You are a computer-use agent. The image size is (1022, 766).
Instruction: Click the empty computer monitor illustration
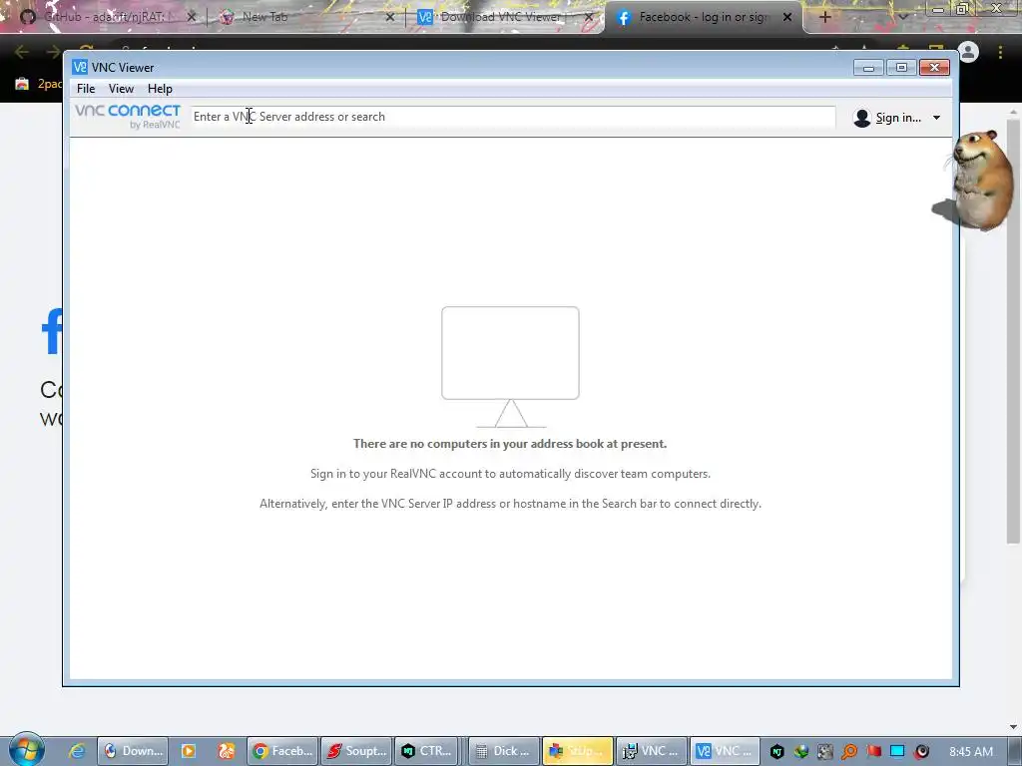(510, 367)
